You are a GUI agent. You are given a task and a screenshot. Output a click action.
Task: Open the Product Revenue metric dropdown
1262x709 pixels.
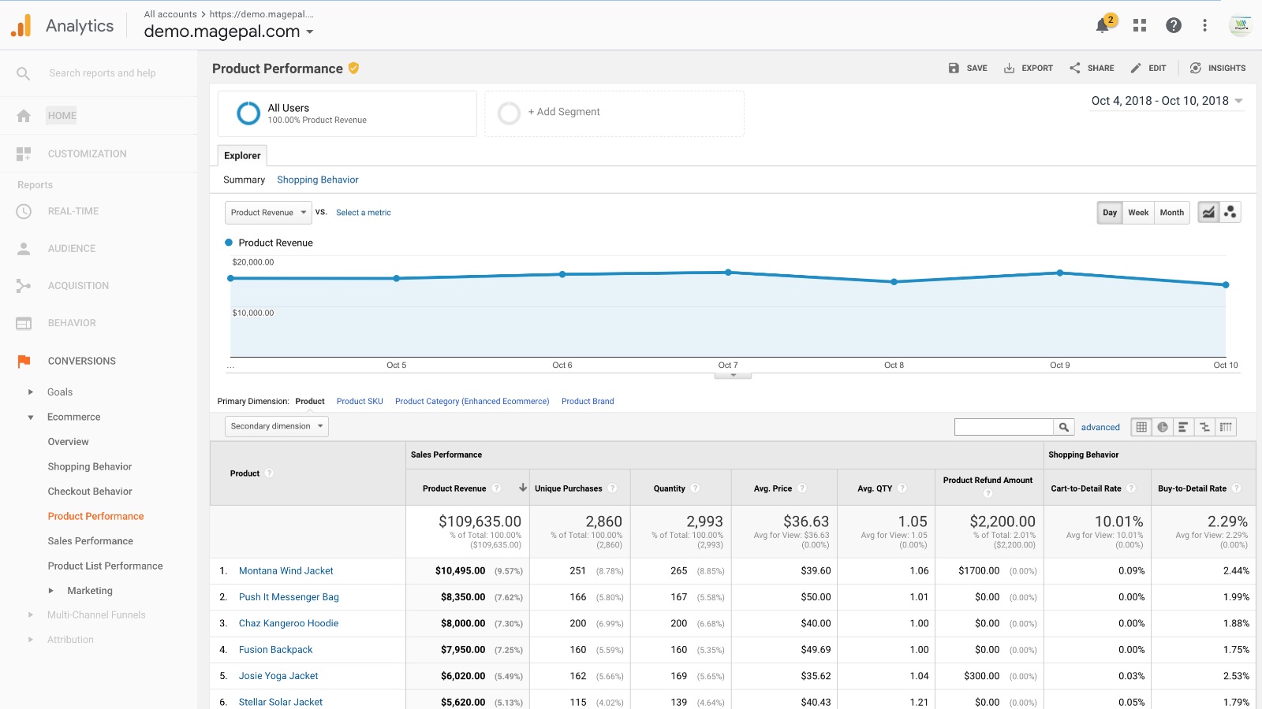(x=268, y=213)
